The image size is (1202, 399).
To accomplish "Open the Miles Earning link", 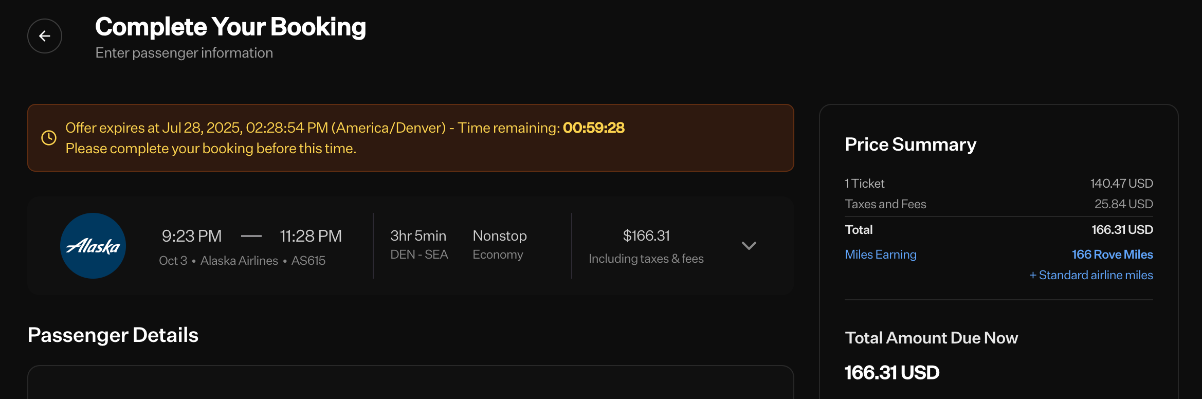I will 881,255.
